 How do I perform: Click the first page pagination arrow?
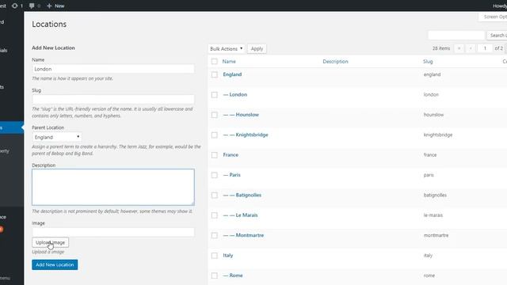click(x=459, y=48)
